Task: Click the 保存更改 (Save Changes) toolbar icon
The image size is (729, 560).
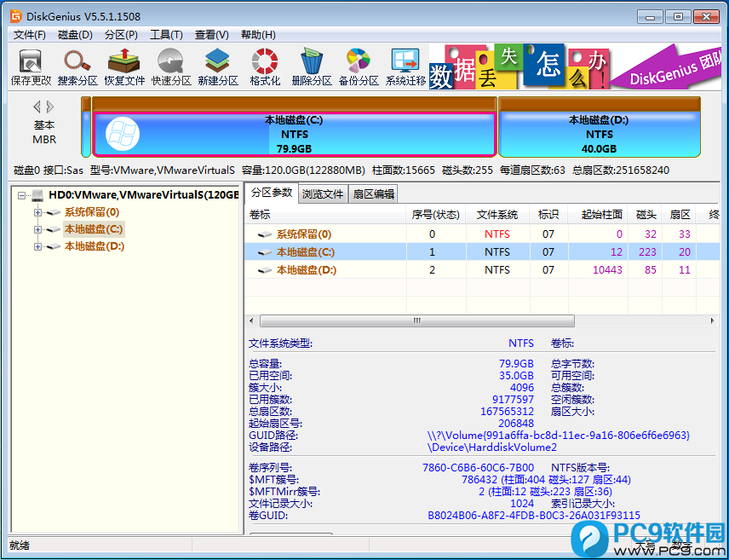Action: click(x=31, y=68)
